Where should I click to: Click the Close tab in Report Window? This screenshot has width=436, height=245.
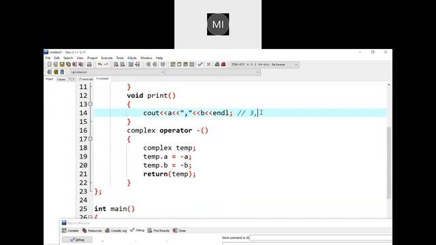[179, 231]
